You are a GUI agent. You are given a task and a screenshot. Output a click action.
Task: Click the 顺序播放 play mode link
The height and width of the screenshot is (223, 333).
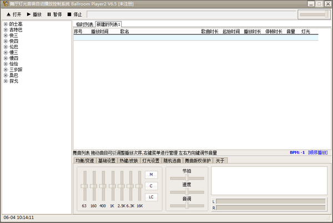point(317,152)
